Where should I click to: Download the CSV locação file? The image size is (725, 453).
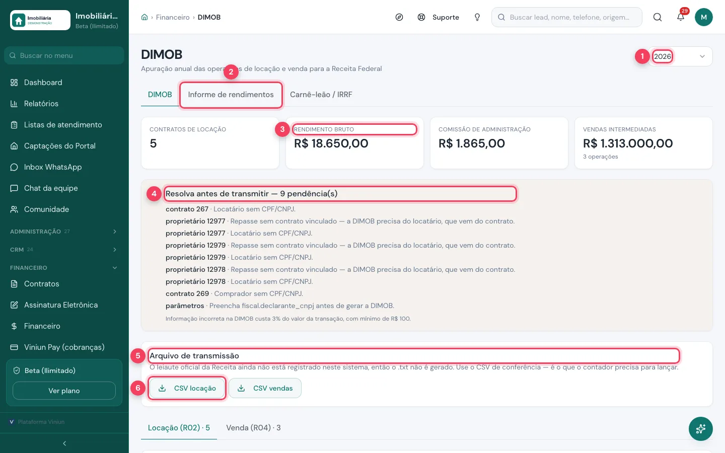coord(187,388)
